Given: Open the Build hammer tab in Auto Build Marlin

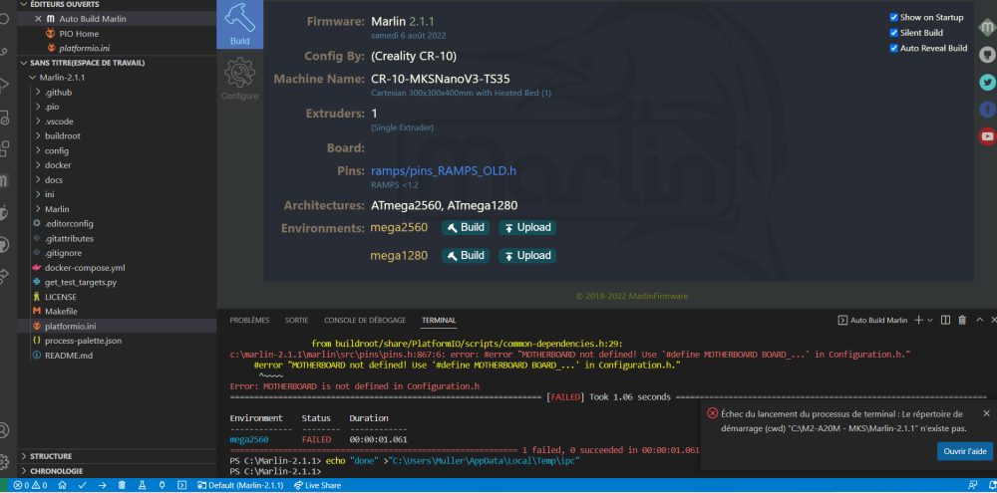Looking at the screenshot, I should (x=239, y=24).
